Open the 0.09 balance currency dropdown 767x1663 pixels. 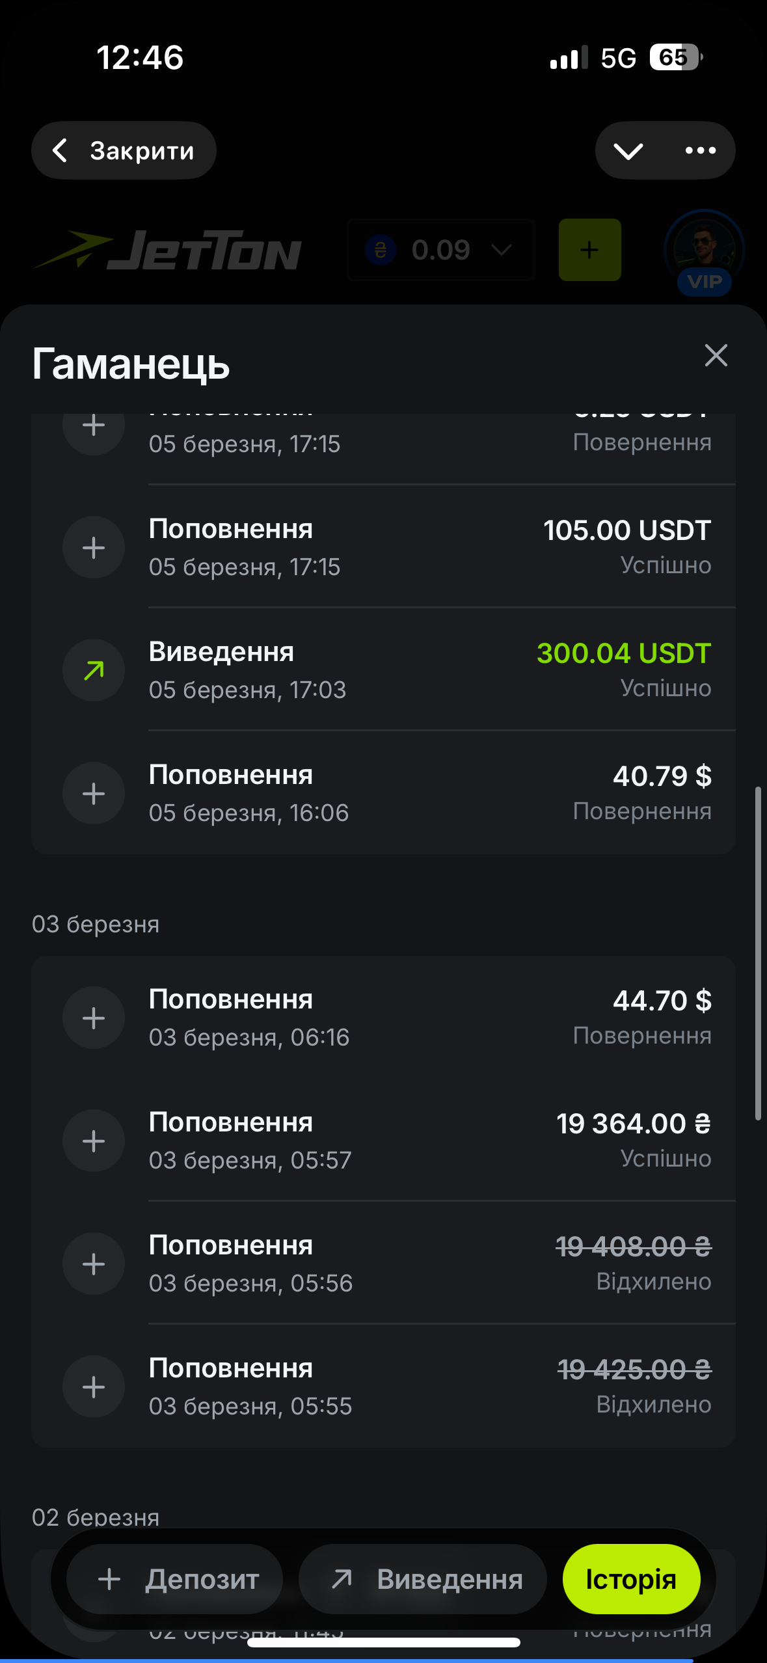coord(440,250)
